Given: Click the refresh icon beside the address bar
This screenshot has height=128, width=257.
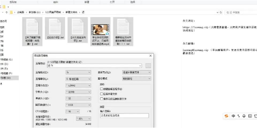Looking at the screenshot, I should tap(221, 13).
